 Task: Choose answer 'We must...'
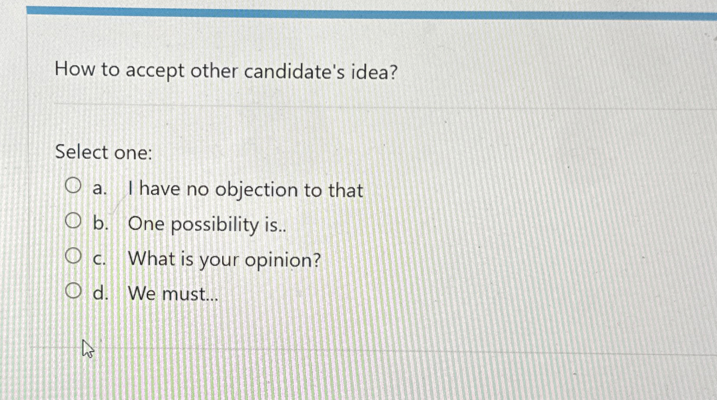tap(173, 293)
